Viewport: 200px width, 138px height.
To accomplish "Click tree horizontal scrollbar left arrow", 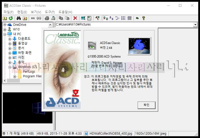I will [5, 81].
